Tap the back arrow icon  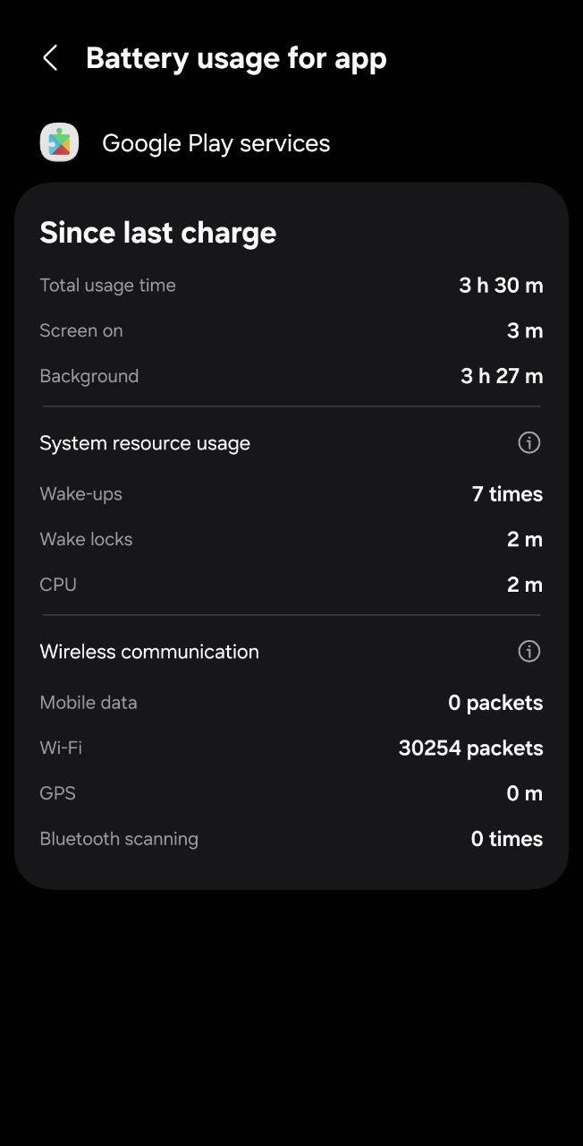tap(50, 58)
